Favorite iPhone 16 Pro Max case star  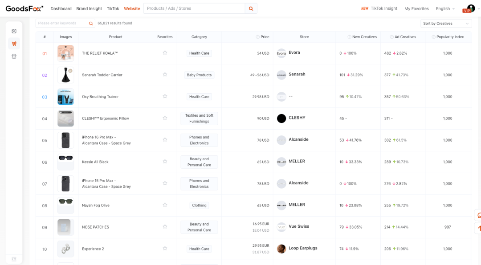click(x=165, y=140)
